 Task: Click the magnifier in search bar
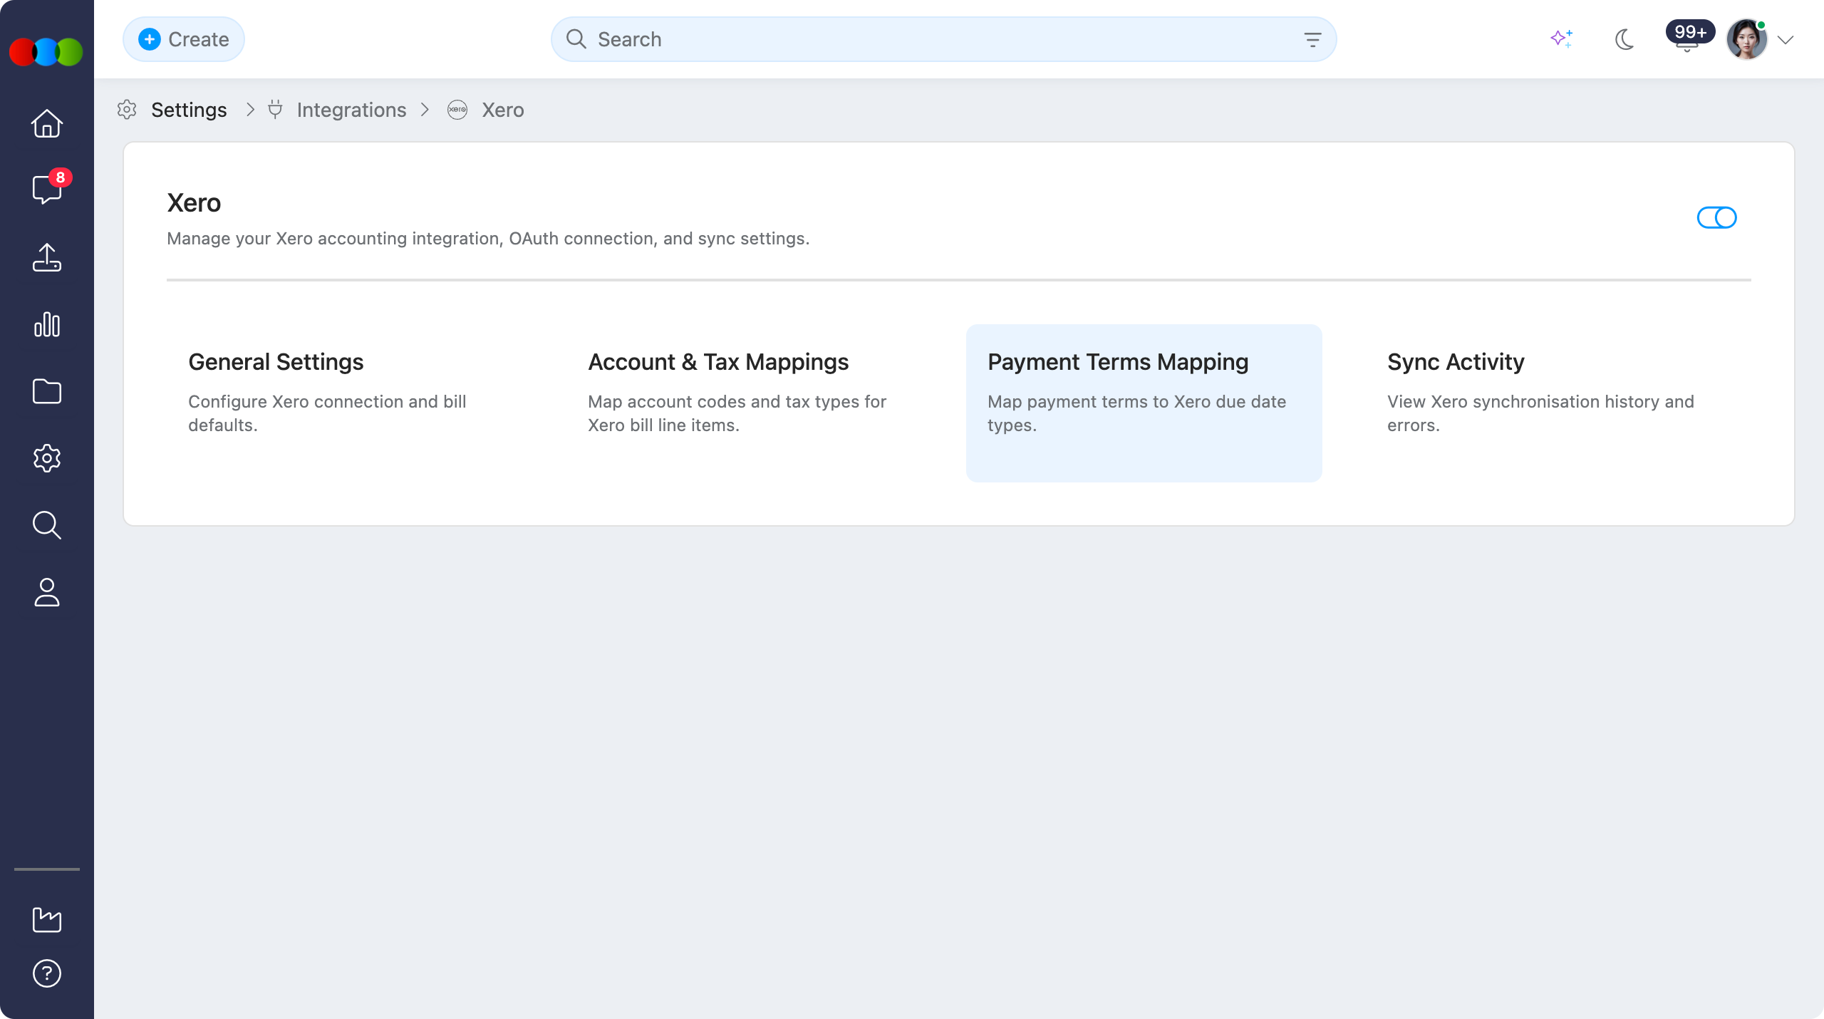[x=576, y=38]
